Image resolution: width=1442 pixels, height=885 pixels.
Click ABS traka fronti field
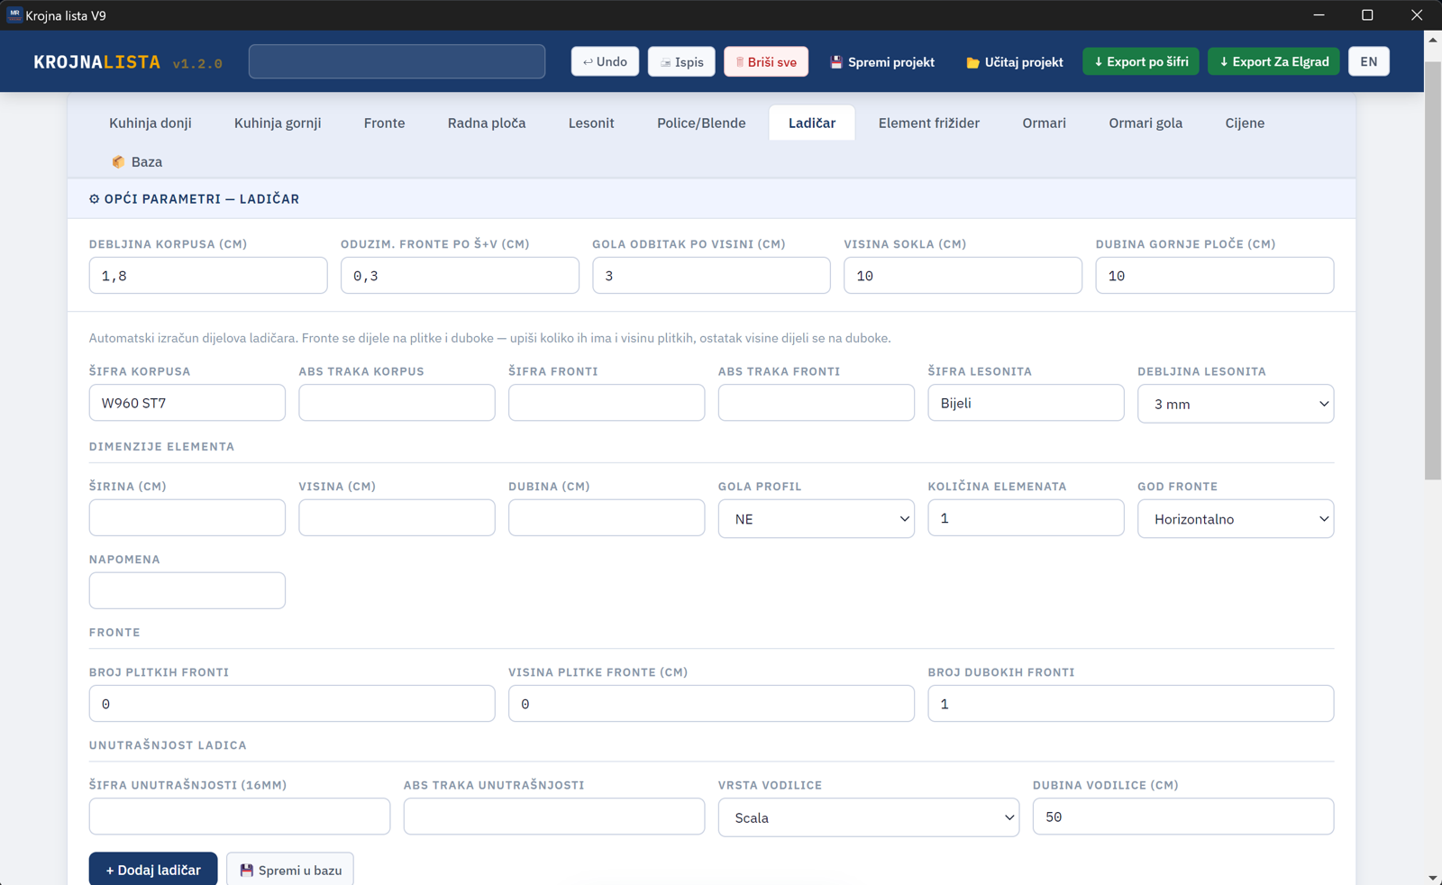click(x=817, y=403)
